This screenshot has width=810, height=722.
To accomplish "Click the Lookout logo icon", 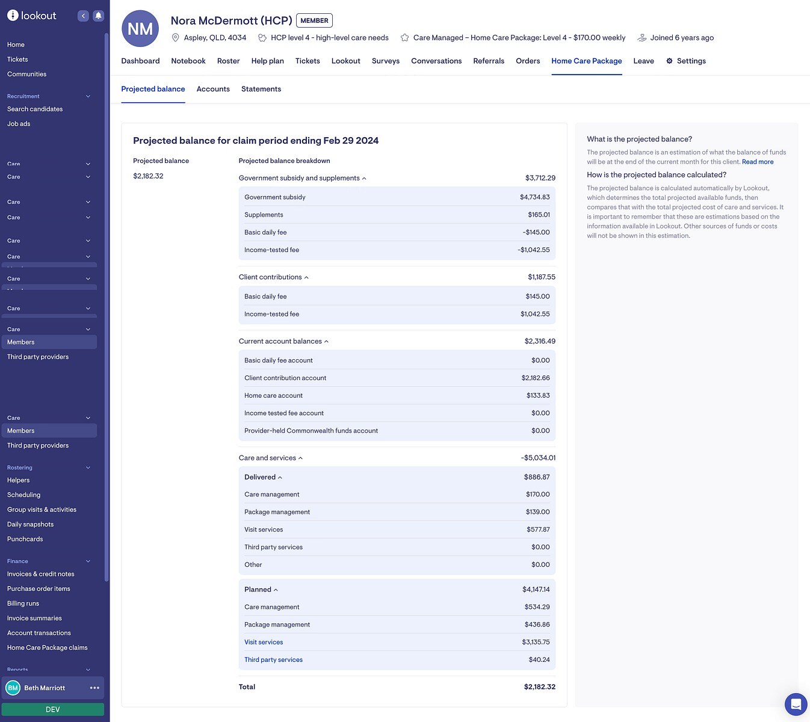I will 13,16.
